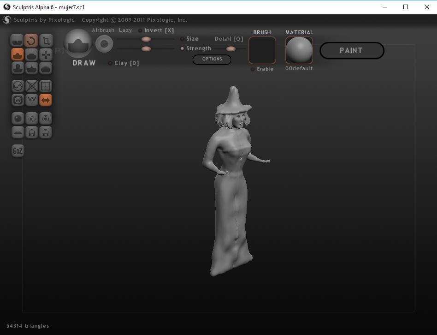Click the DRAW label under the sphere
Viewport: 437px width, 335px height.
point(84,63)
